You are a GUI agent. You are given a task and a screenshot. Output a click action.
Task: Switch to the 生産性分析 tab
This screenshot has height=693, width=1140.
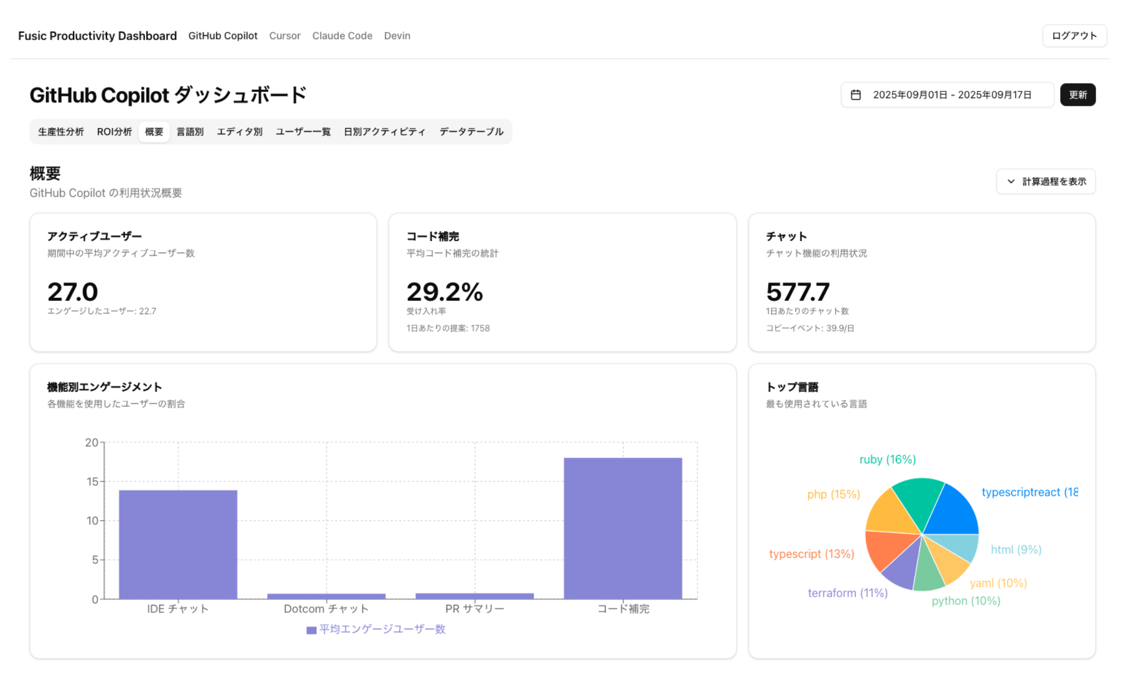tap(61, 132)
